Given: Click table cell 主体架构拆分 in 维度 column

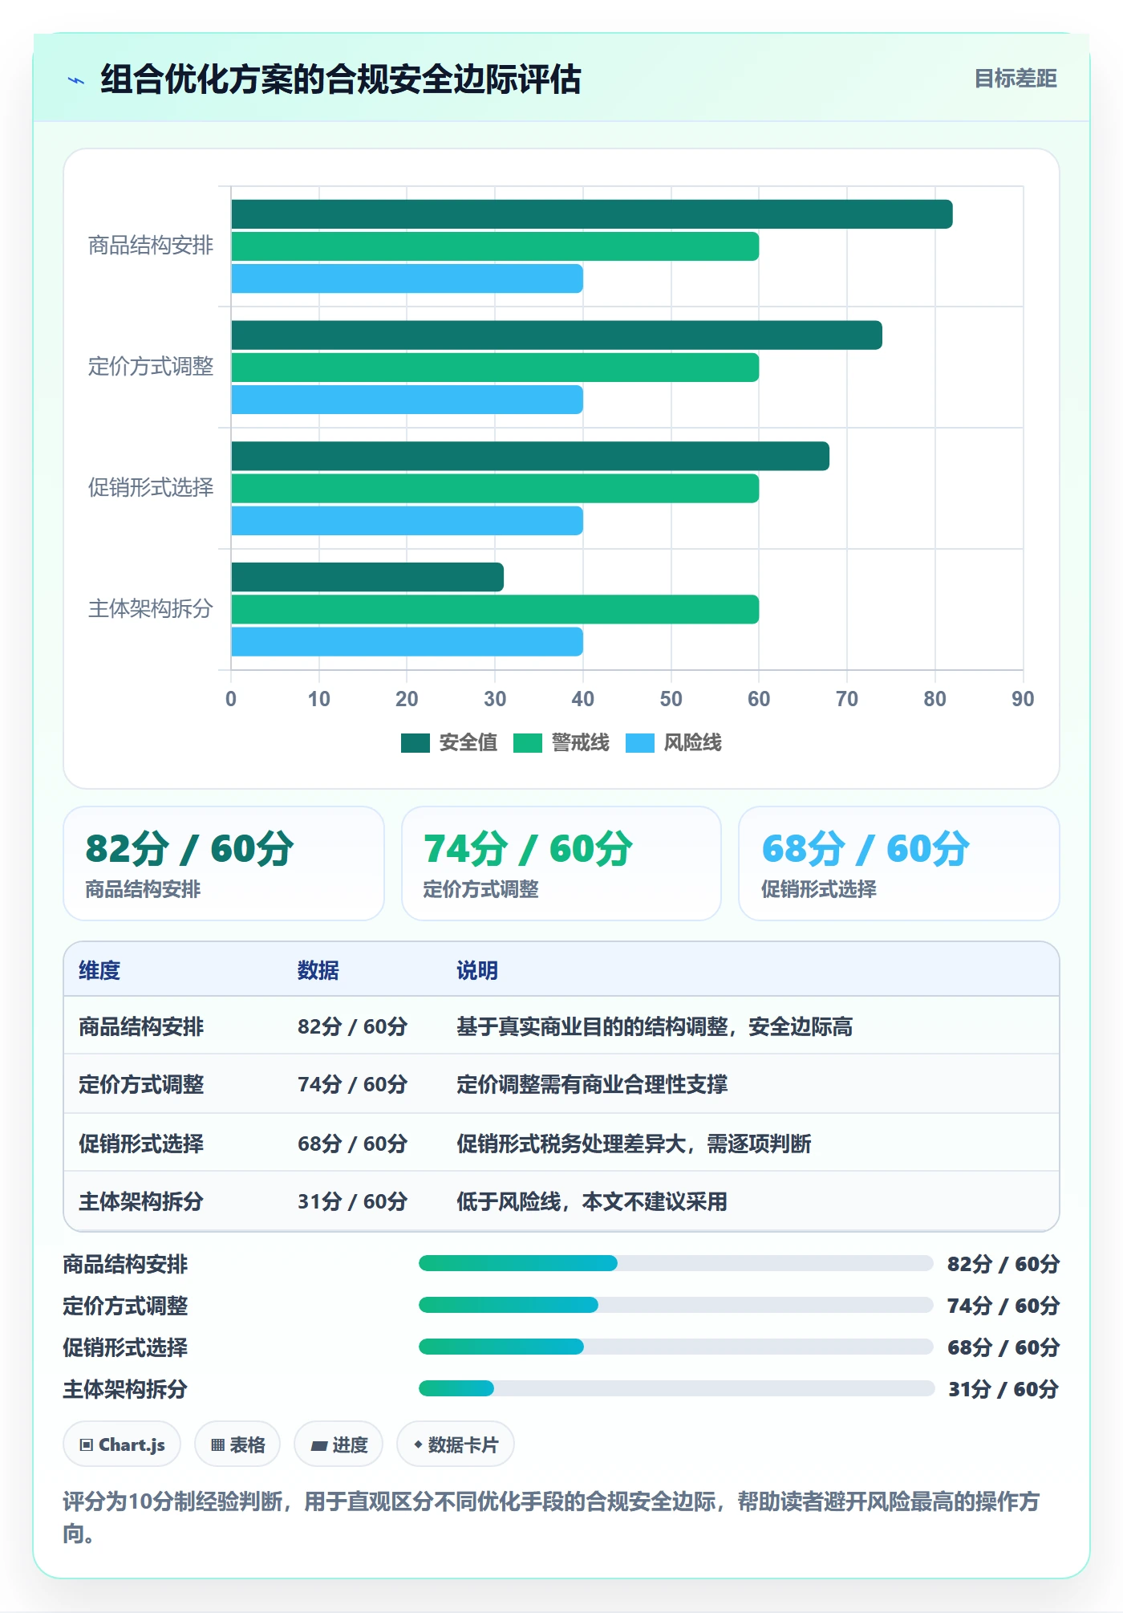Looking at the screenshot, I should [141, 1201].
